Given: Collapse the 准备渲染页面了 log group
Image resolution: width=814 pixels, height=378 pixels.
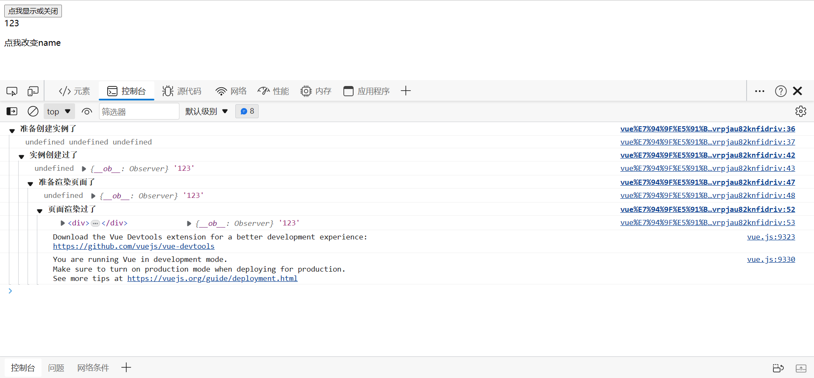Looking at the screenshot, I should (x=31, y=184).
